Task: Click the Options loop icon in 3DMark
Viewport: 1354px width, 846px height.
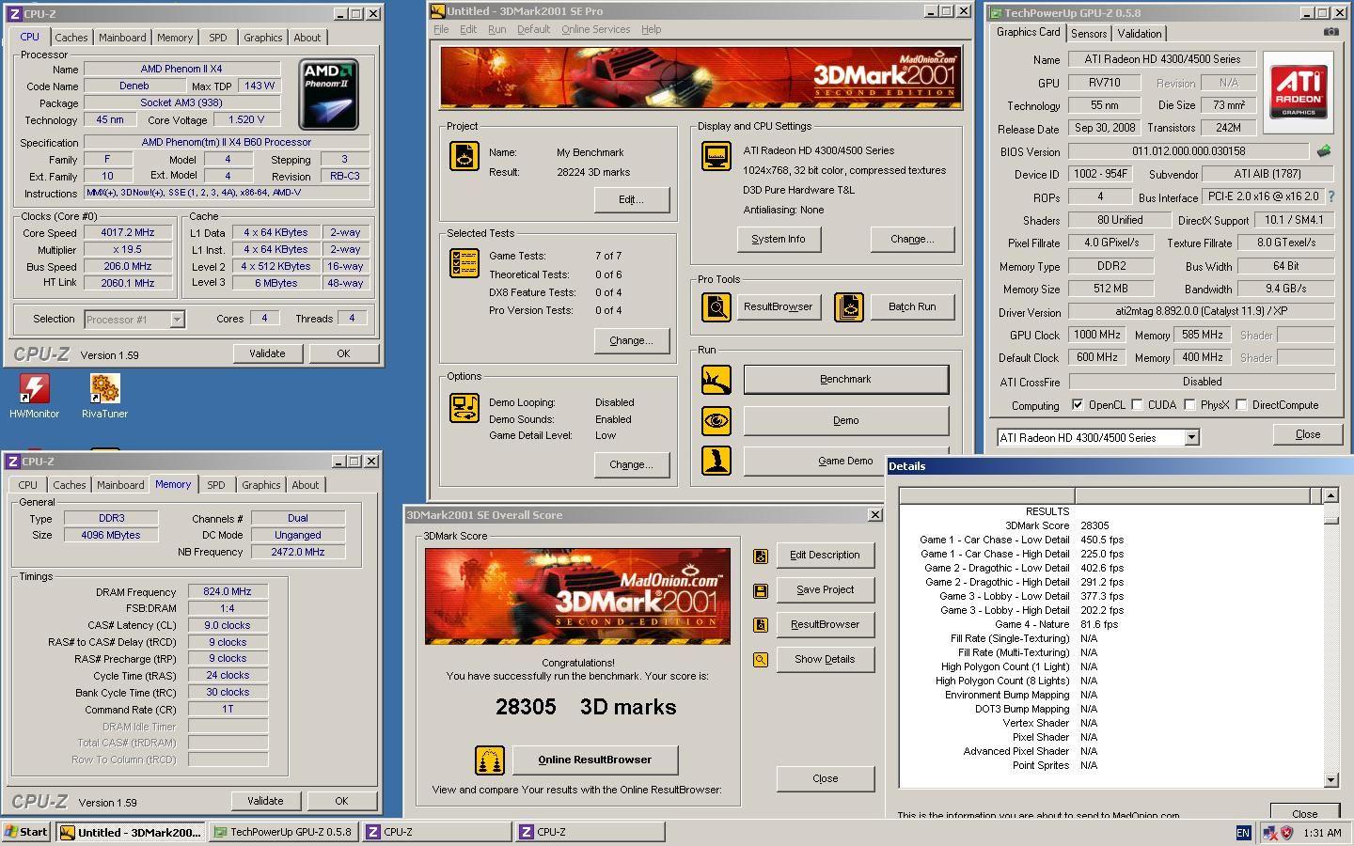Action: click(x=464, y=408)
